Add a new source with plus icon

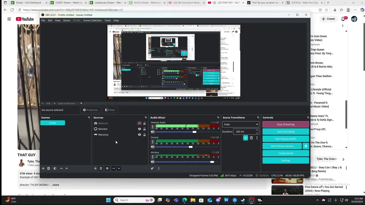(96, 168)
